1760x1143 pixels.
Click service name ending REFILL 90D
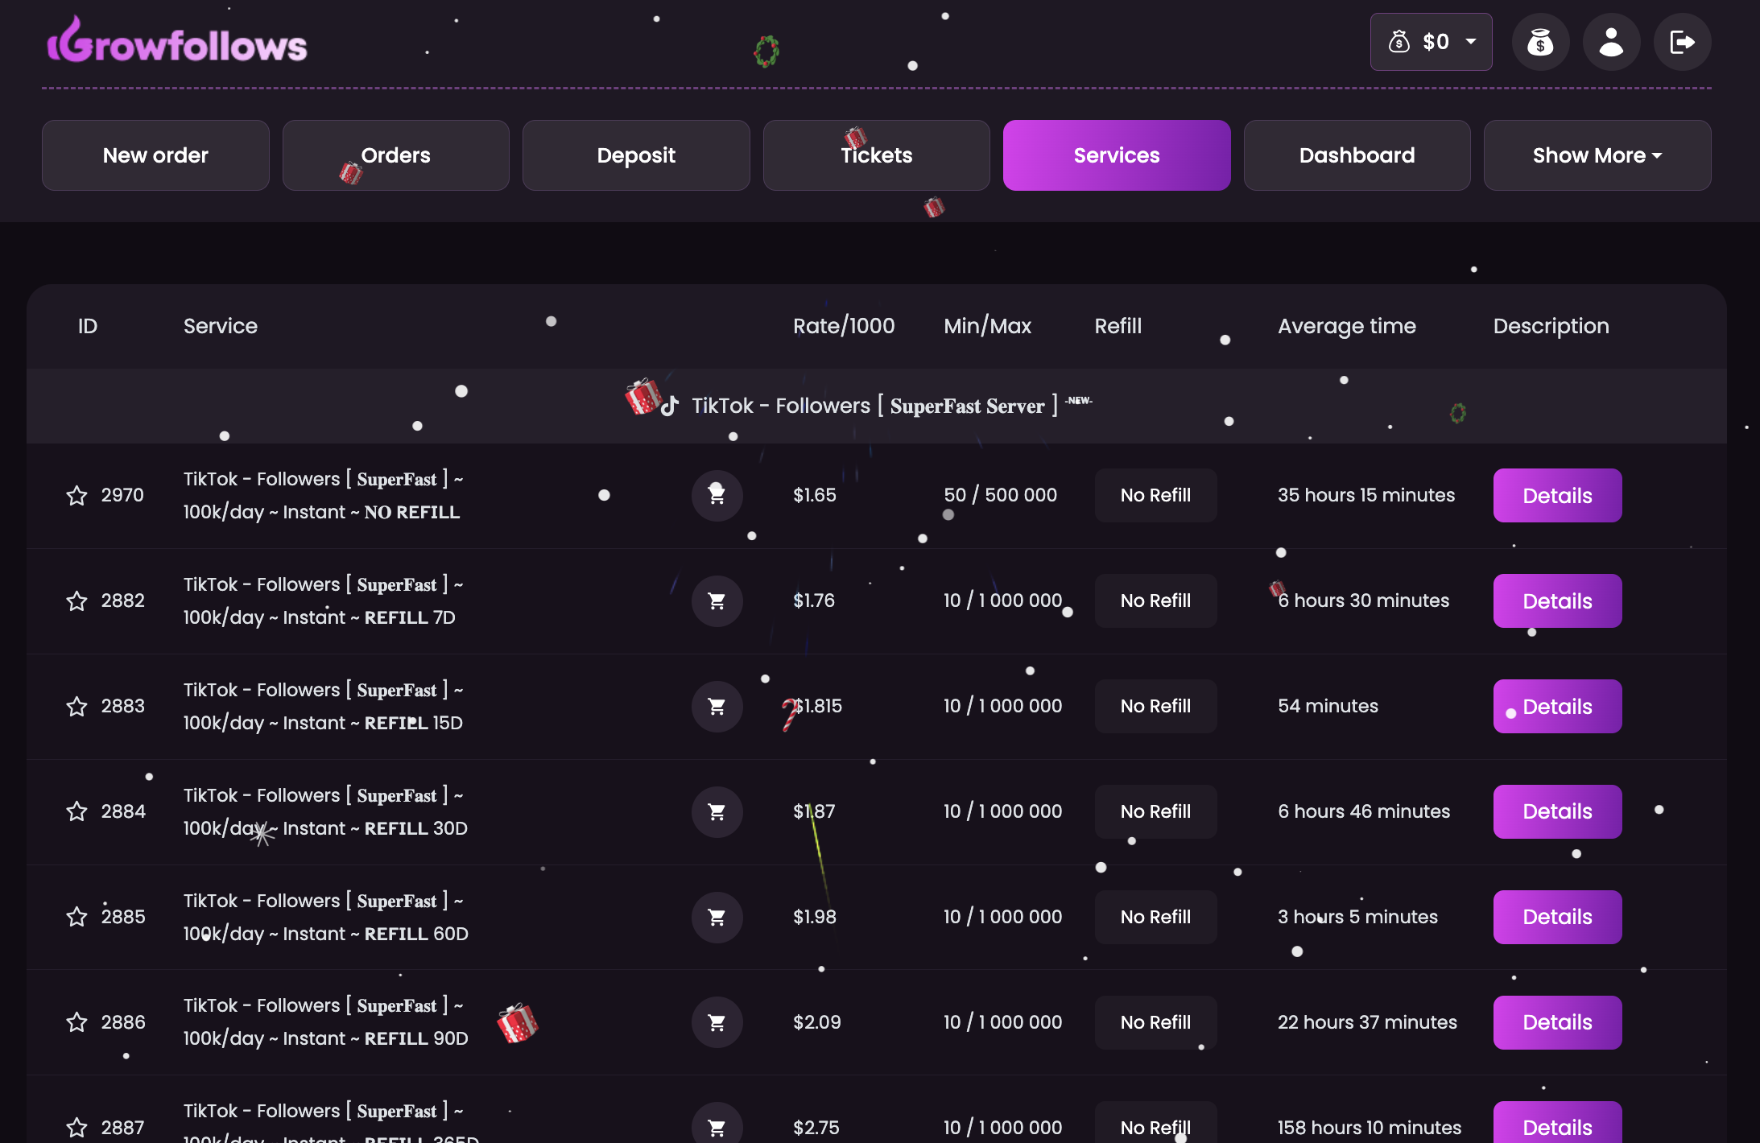[325, 1022]
